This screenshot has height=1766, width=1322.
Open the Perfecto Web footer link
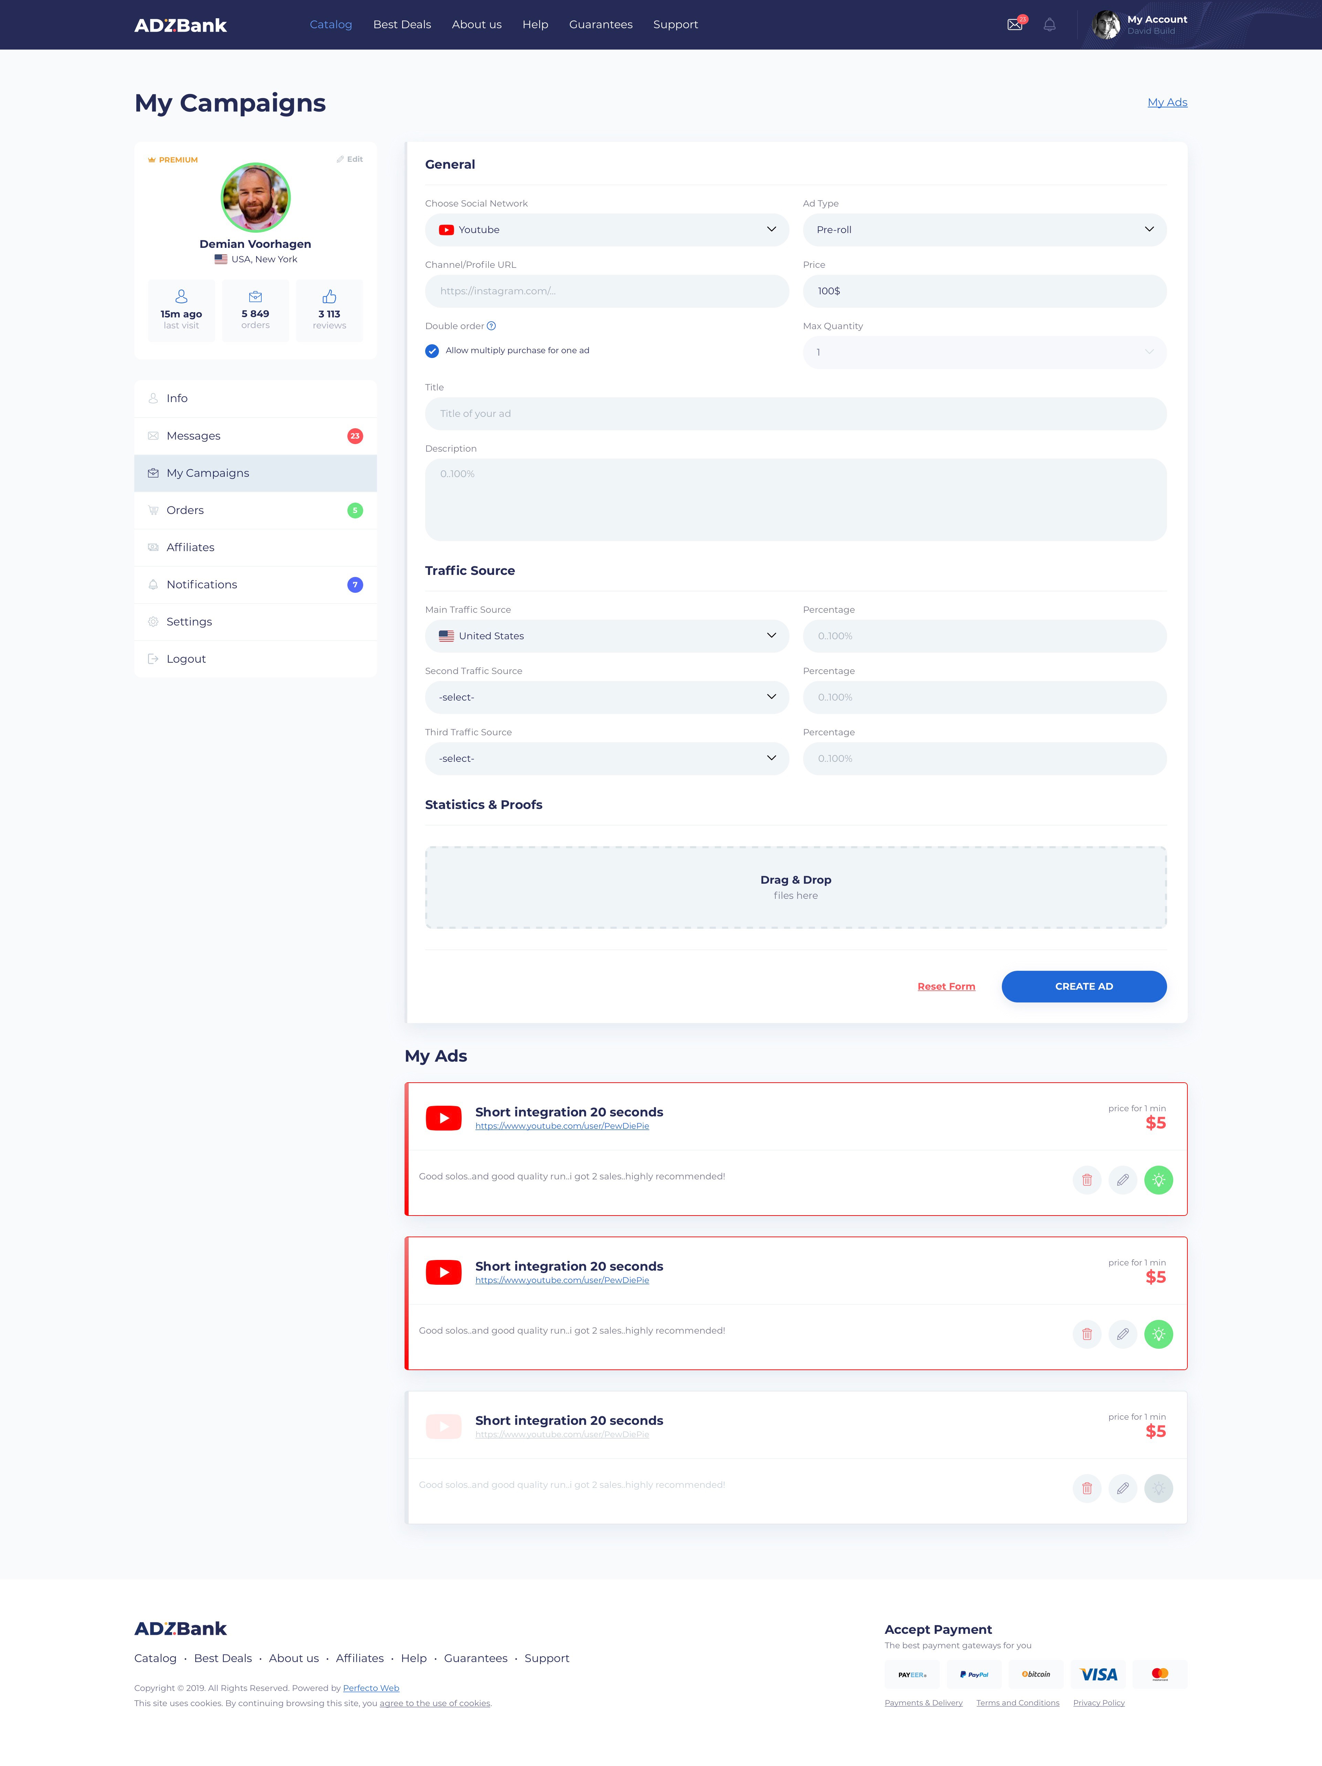(371, 1688)
